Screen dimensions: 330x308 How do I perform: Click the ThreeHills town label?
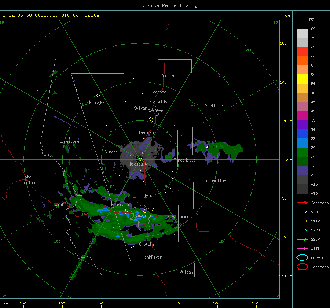[x=184, y=160]
